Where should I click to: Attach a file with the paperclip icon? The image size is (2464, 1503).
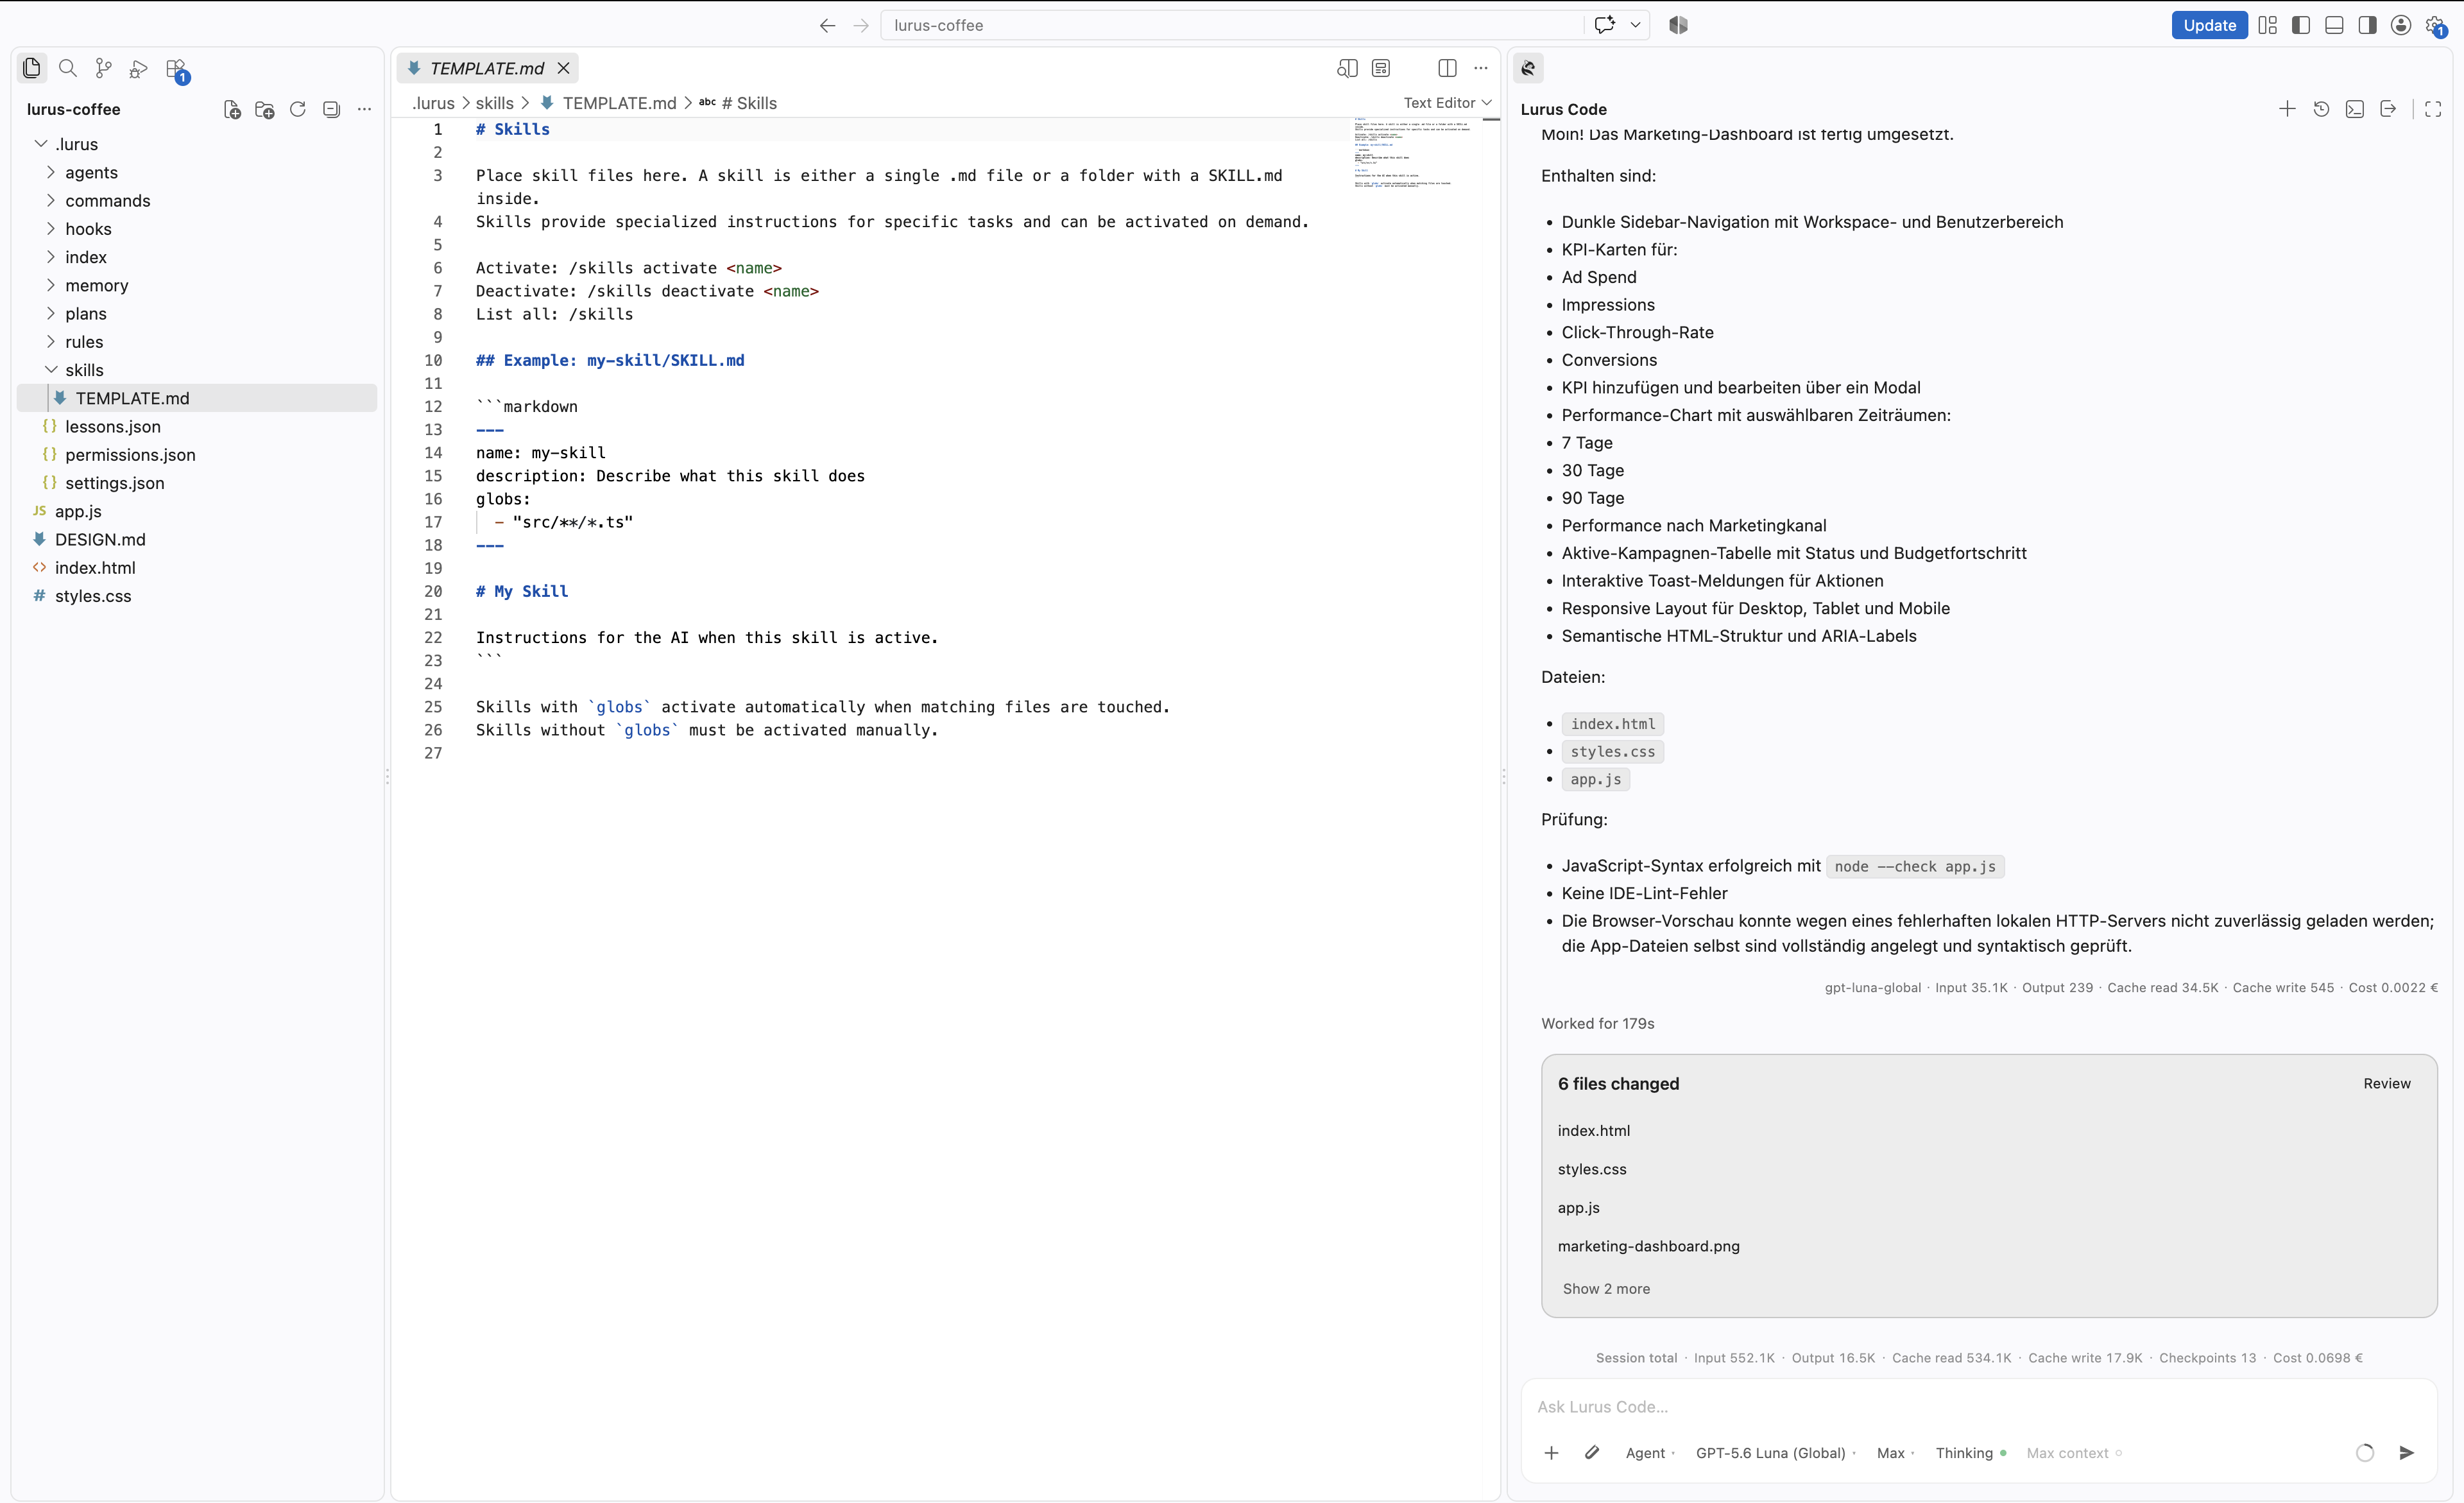[x=1592, y=1452]
